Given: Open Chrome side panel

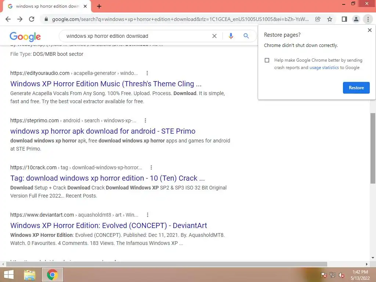Looking at the screenshot, I should point(344,19).
